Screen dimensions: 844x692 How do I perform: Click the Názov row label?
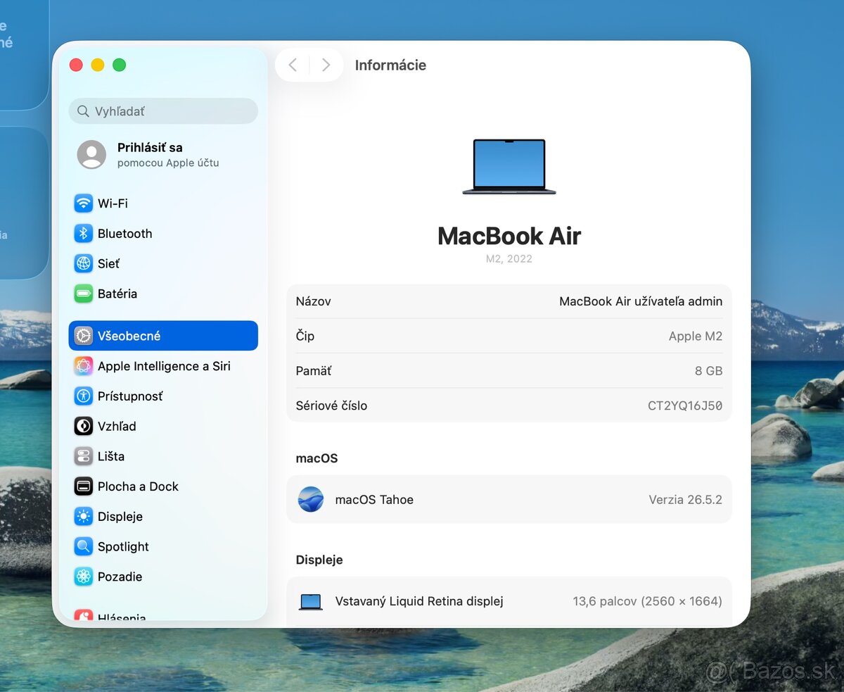pos(314,301)
